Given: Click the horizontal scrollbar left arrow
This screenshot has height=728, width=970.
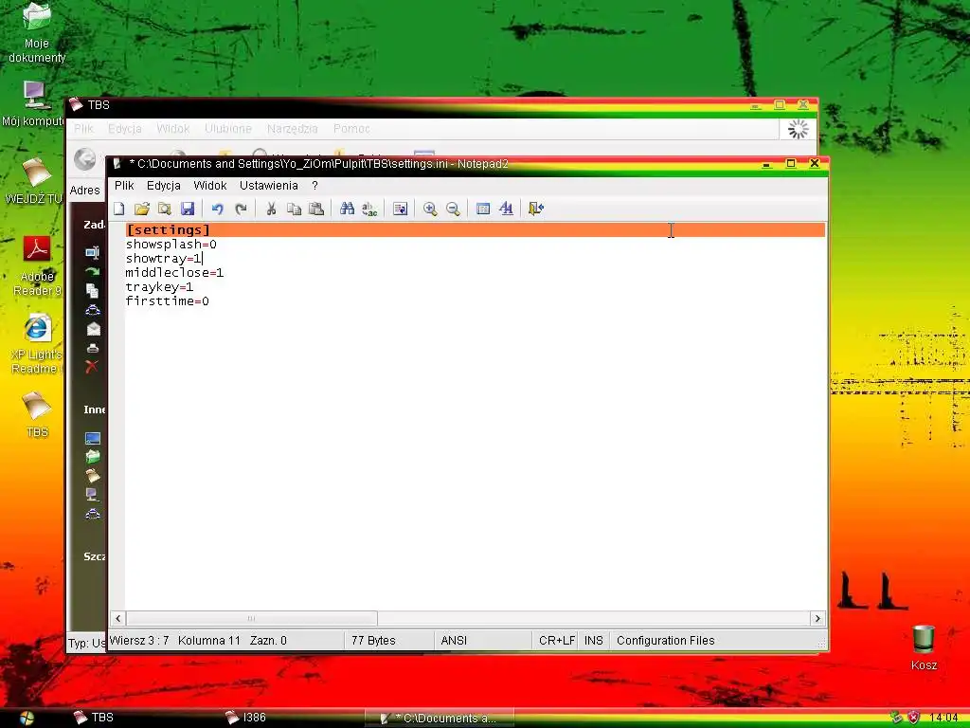Looking at the screenshot, I should [x=117, y=618].
